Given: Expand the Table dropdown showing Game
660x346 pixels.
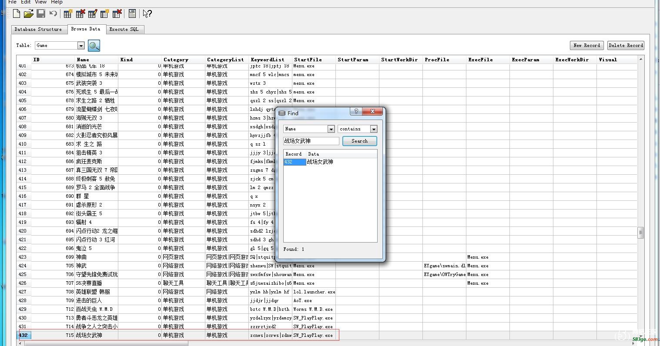Looking at the screenshot, I should coord(80,46).
